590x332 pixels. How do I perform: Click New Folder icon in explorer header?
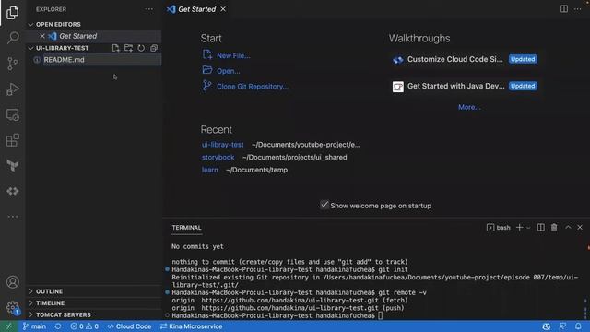(x=129, y=48)
